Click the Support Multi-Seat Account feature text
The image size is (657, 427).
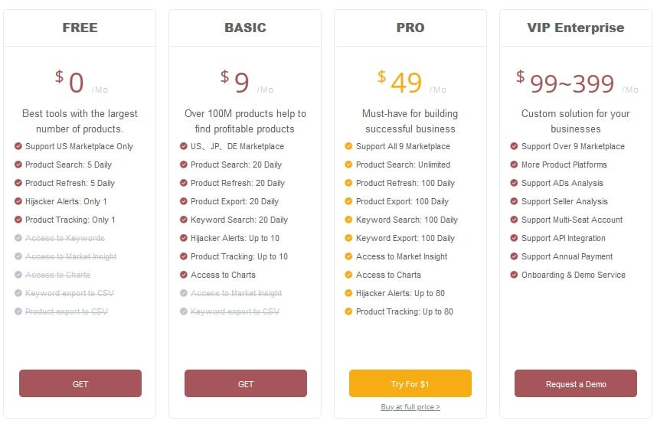pyautogui.click(x=572, y=220)
